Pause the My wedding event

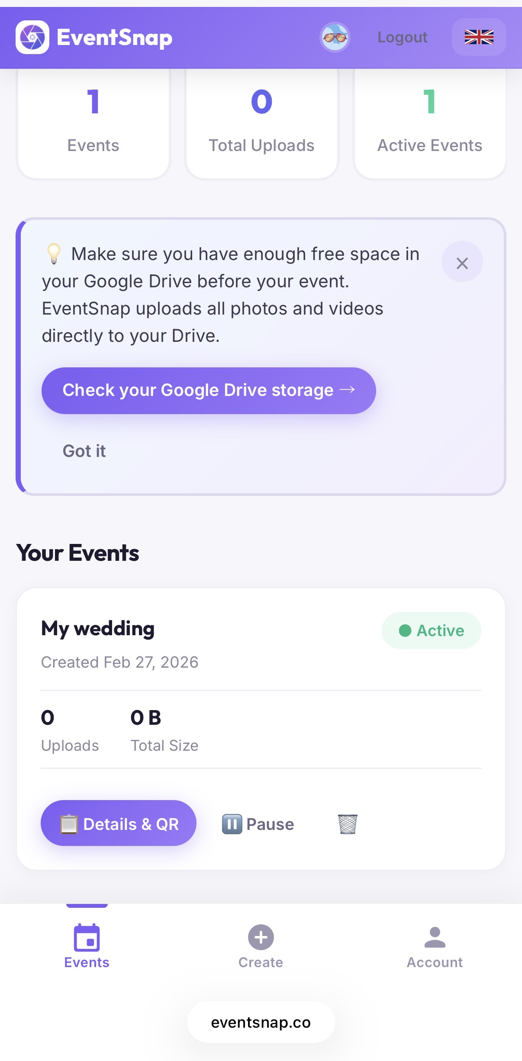tap(258, 824)
